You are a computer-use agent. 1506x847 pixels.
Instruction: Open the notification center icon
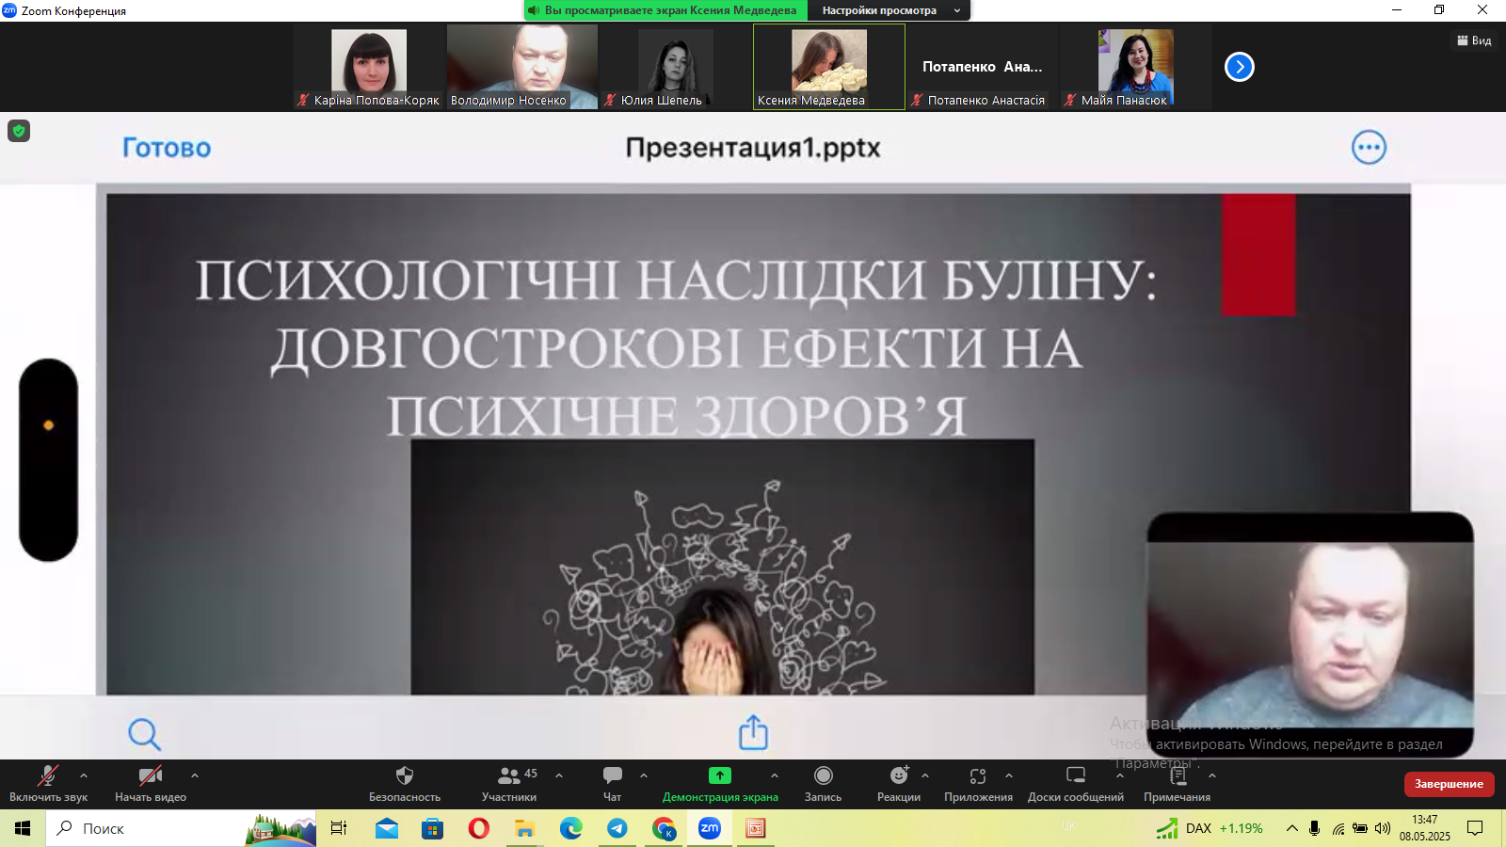tap(1475, 828)
